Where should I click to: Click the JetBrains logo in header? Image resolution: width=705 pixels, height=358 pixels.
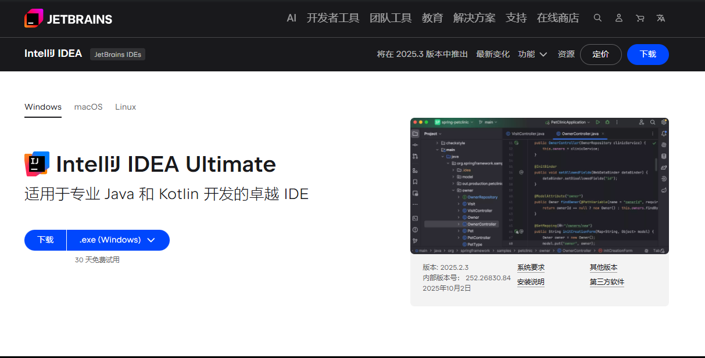[x=68, y=19]
